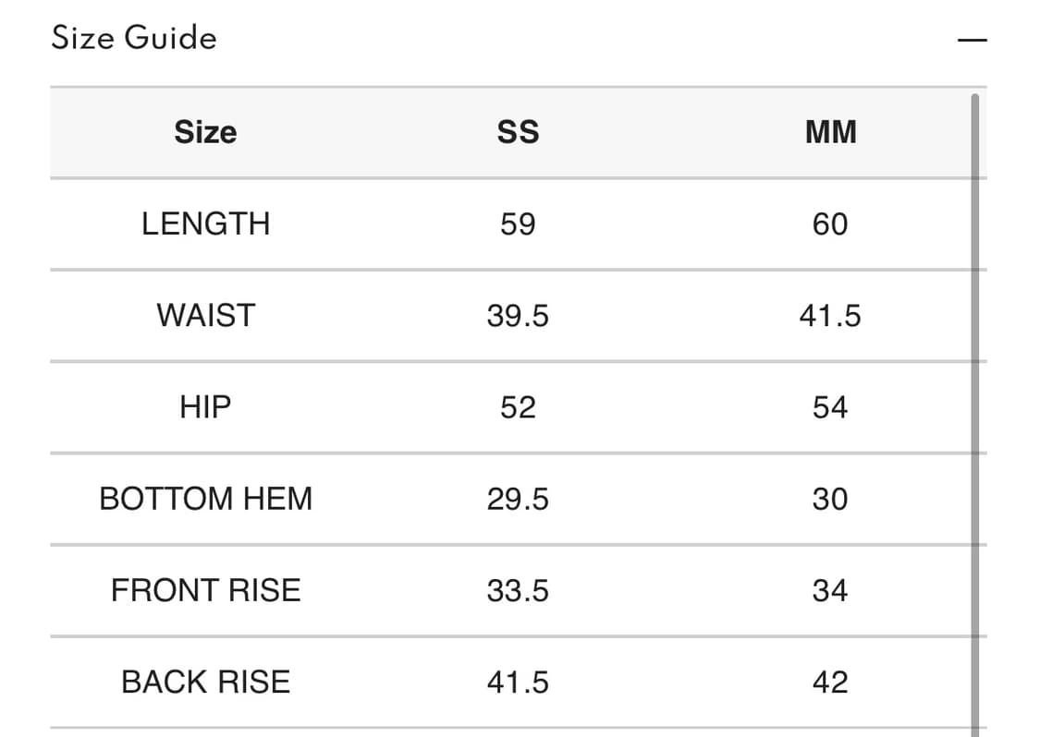Click the LENGTH row label
Image resolution: width=1040 pixels, height=737 pixels.
point(205,224)
